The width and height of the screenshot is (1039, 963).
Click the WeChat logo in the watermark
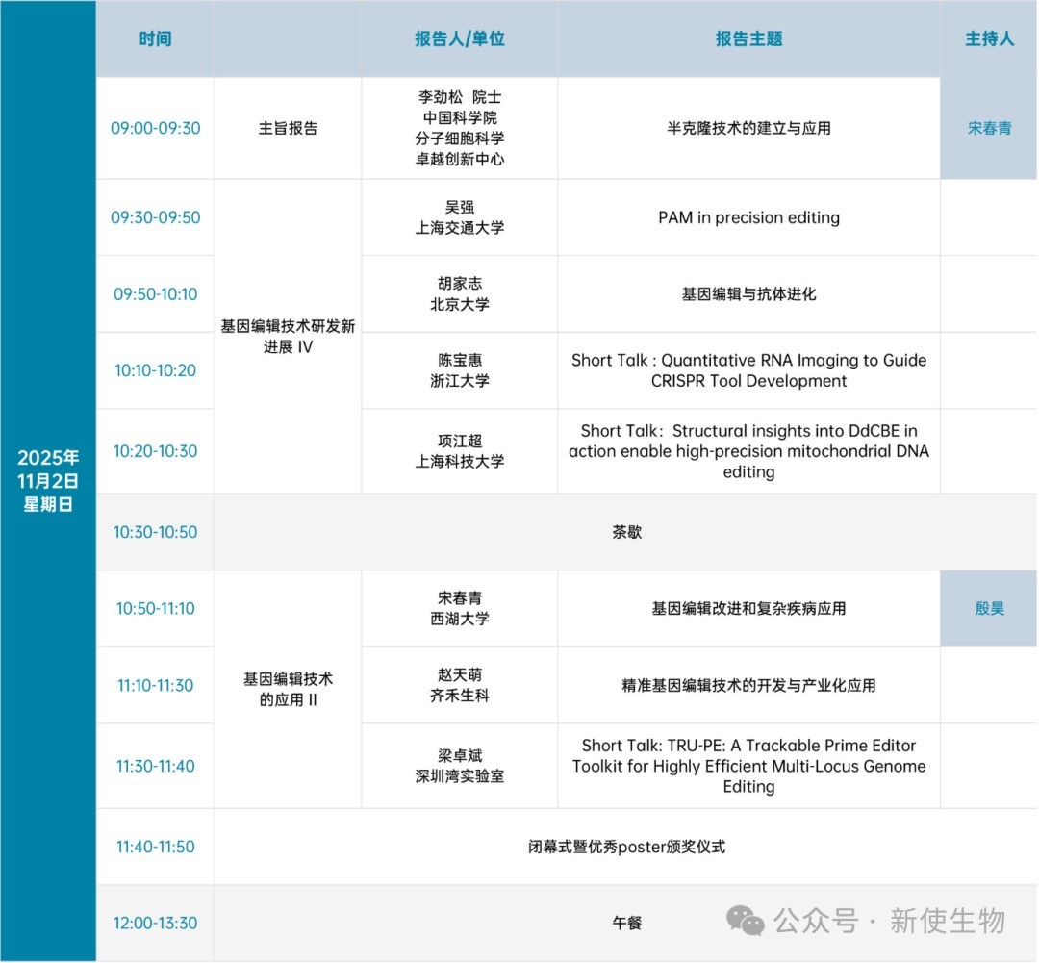(x=746, y=921)
